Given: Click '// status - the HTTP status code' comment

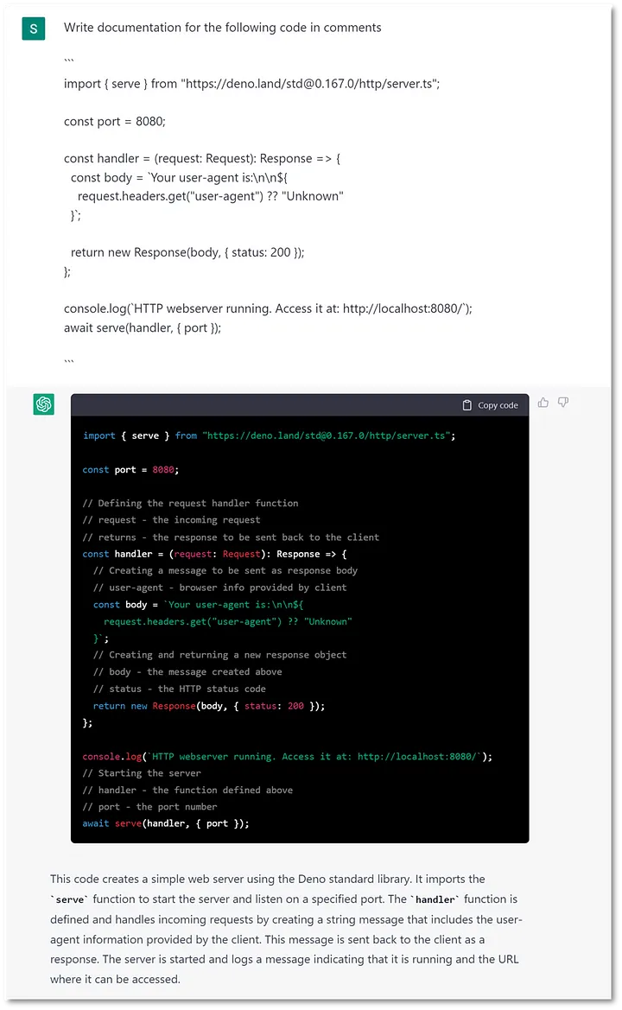Looking at the screenshot, I should point(180,689).
